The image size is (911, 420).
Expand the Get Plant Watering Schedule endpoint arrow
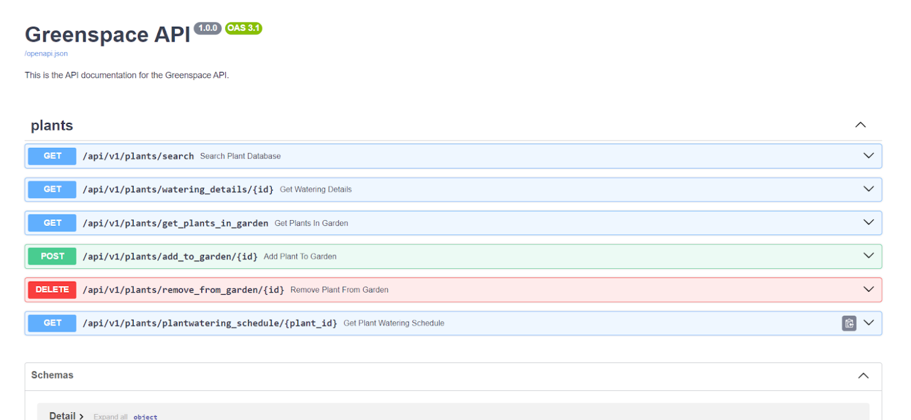(x=868, y=323)
